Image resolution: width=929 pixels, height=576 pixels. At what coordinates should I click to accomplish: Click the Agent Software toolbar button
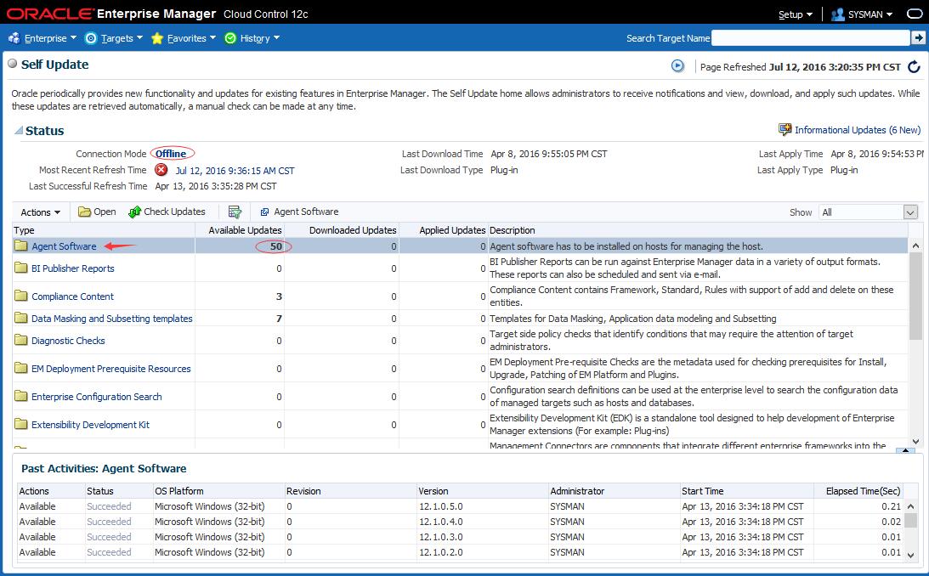(299, 212)
